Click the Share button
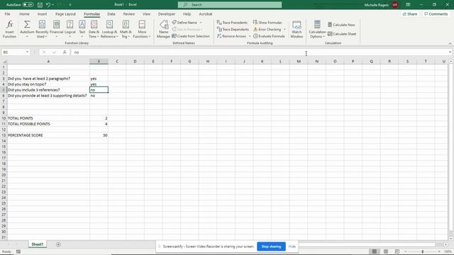This screenshot has height=255, width=454. point(410,14)
